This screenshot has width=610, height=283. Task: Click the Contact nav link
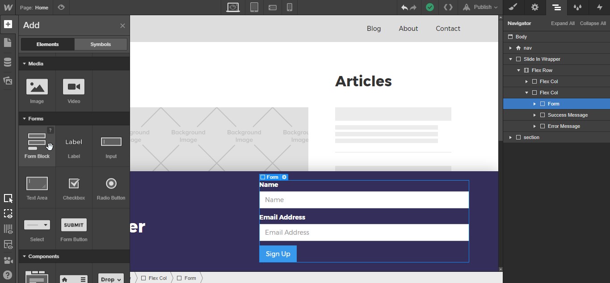point(448,28)
